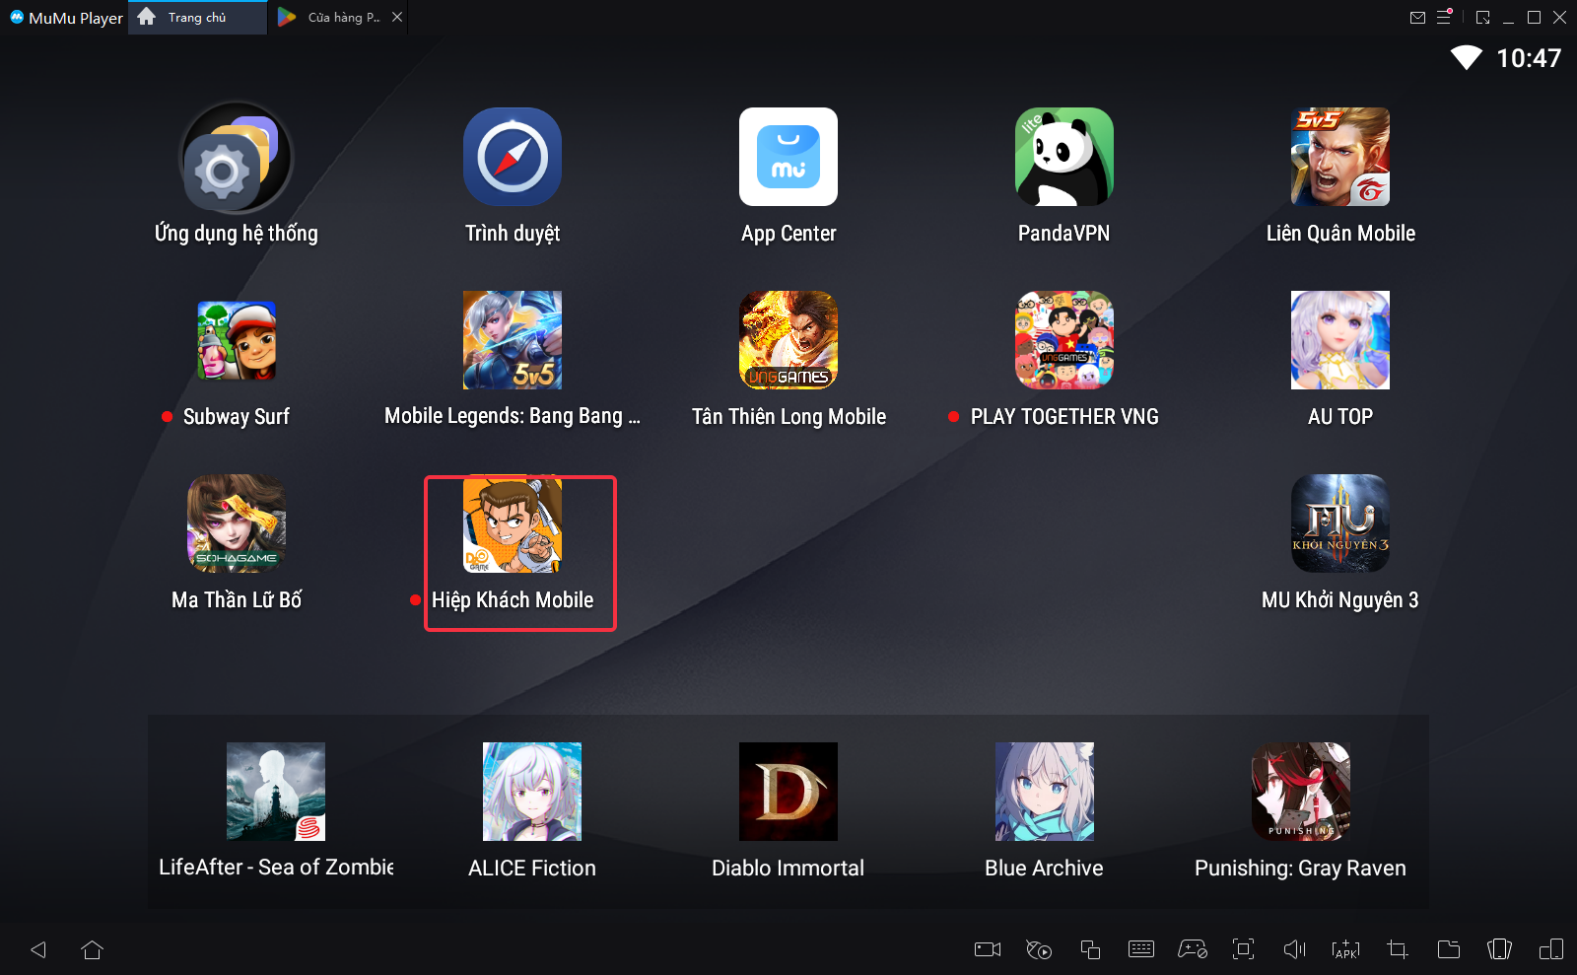Switch to the Trang chủ tab
Image resolution: width=1577 pixels, height=975 pixels.
click(x=197, y=18)
